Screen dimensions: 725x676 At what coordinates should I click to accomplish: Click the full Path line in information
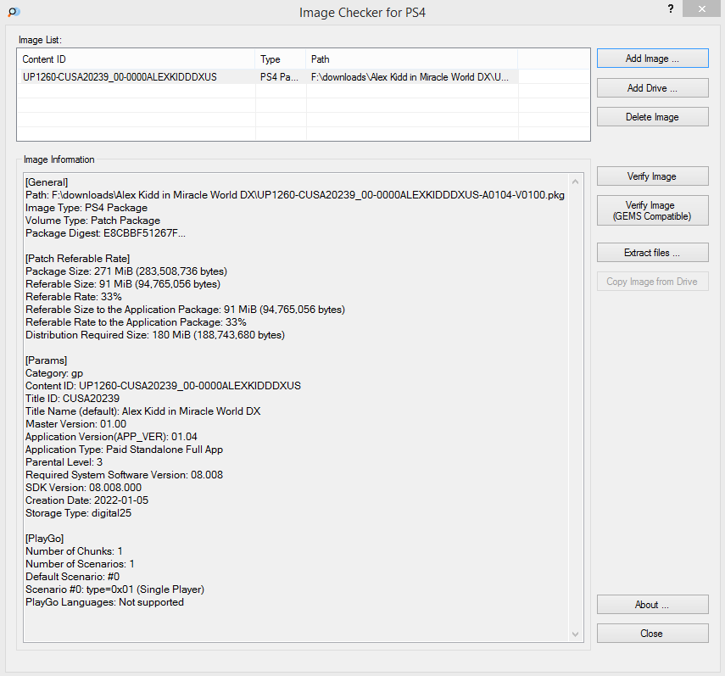click(295, 195)
